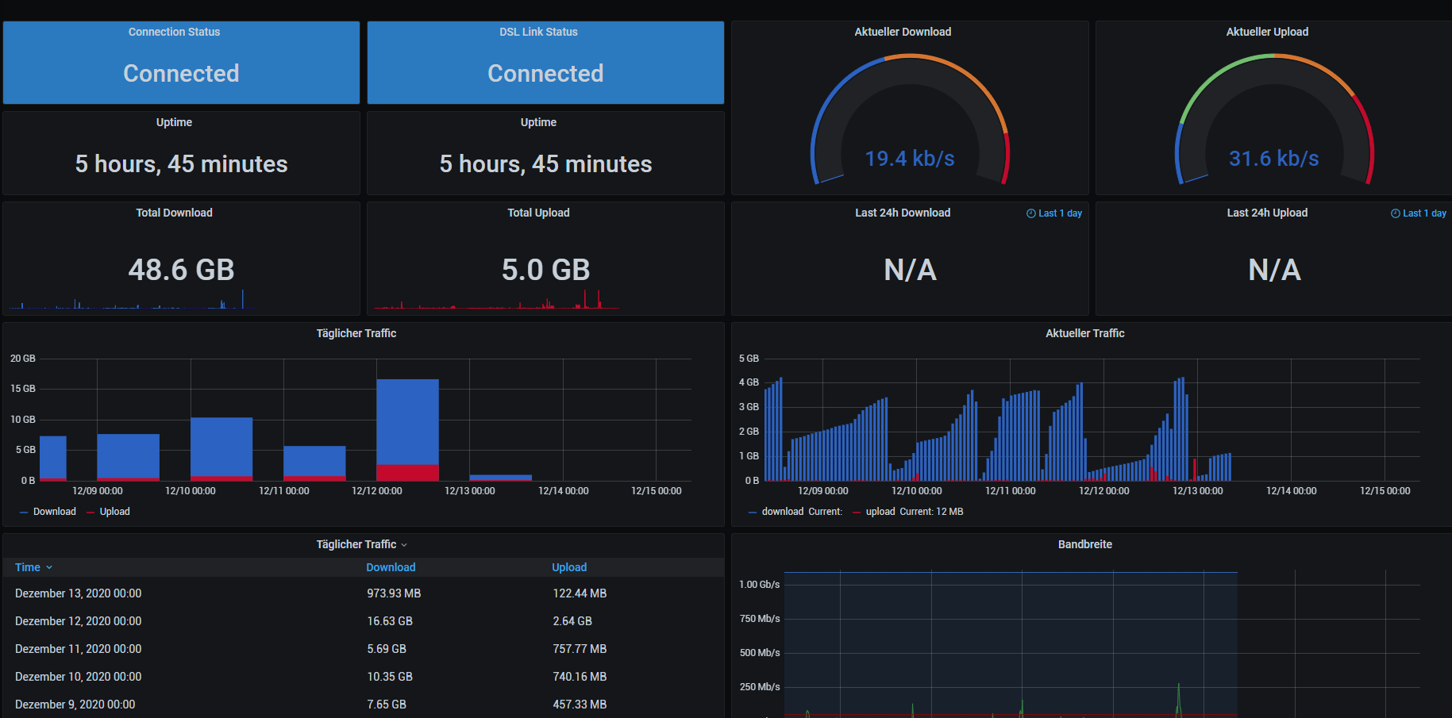Viewport: 1452px width, 718px height.
Task: Click the clock icon beside Last 24h Upload
Action: pos(1395,213)
